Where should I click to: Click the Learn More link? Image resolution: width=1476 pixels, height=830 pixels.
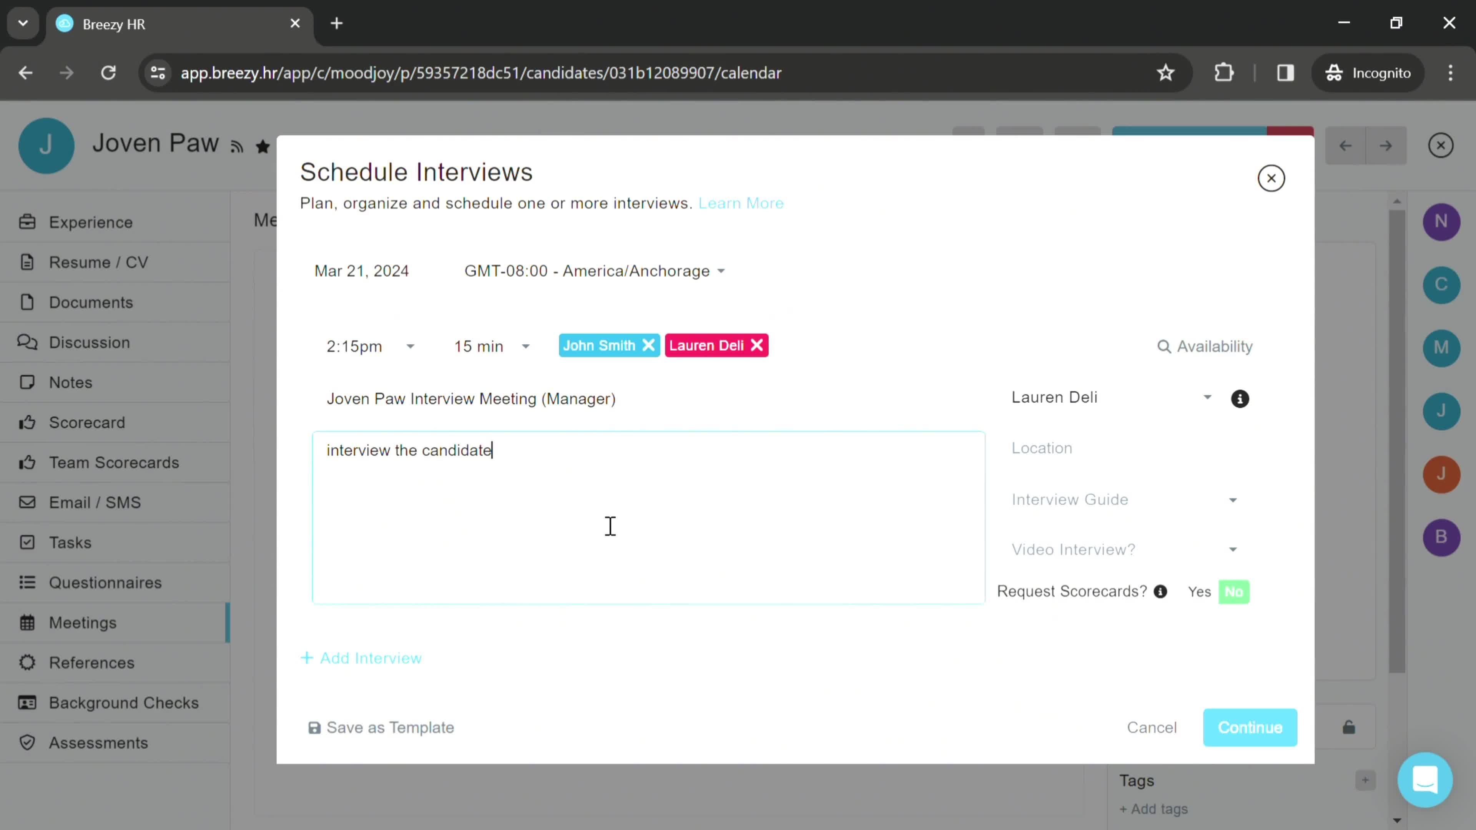(x=741, y=203)
